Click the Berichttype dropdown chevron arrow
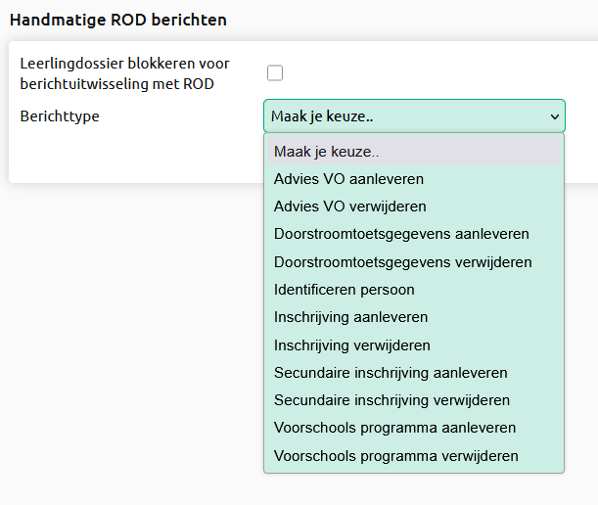598x505 pixels. click(555, 116)
